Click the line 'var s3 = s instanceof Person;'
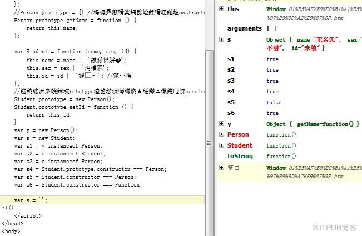Screen dimensions: 362x236 58,162
